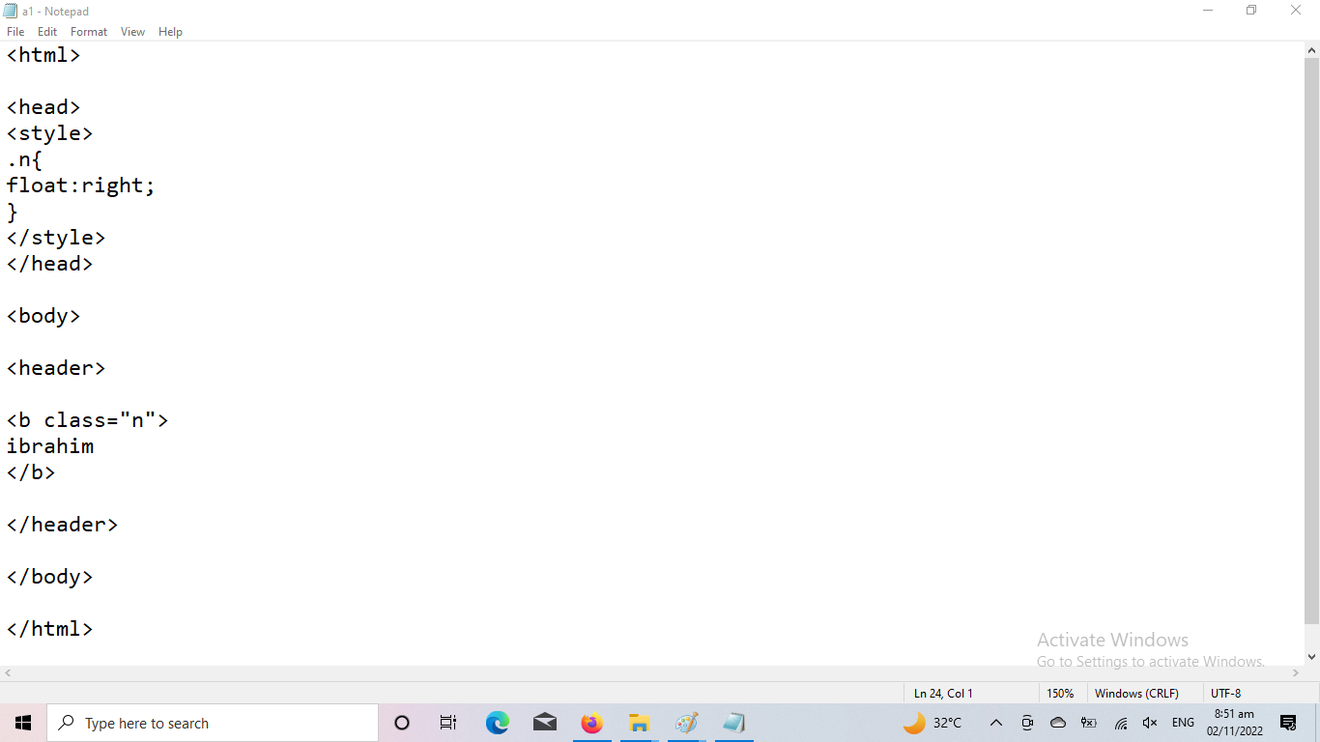This screenshot has height=742, width=1320.
Task: Click the Cortana circle icon
Action: 402,723
